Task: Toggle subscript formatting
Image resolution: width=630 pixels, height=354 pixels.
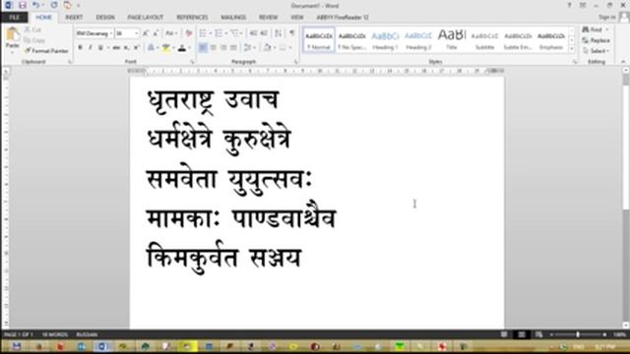Action: click(126, 48)
